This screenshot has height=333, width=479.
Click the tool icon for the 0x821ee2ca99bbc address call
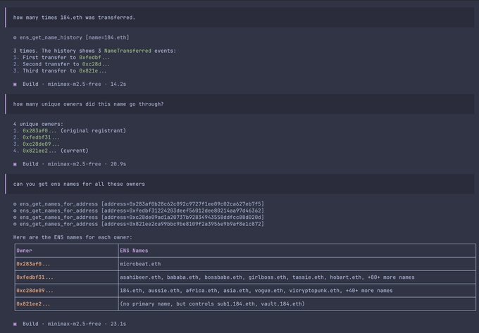(15, 224)
